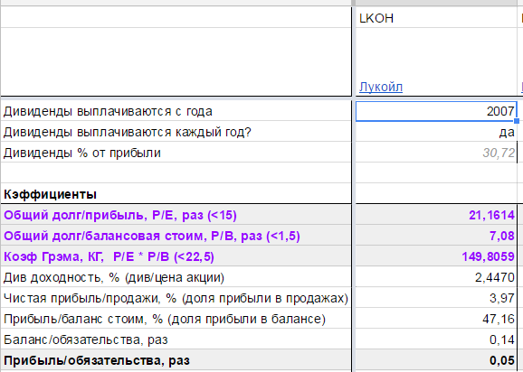This screenshot has height=372, width=523.
Task: Click the 'Дивиденды выплачиваются каждый год?' label
Action: (x=127, y=132)
